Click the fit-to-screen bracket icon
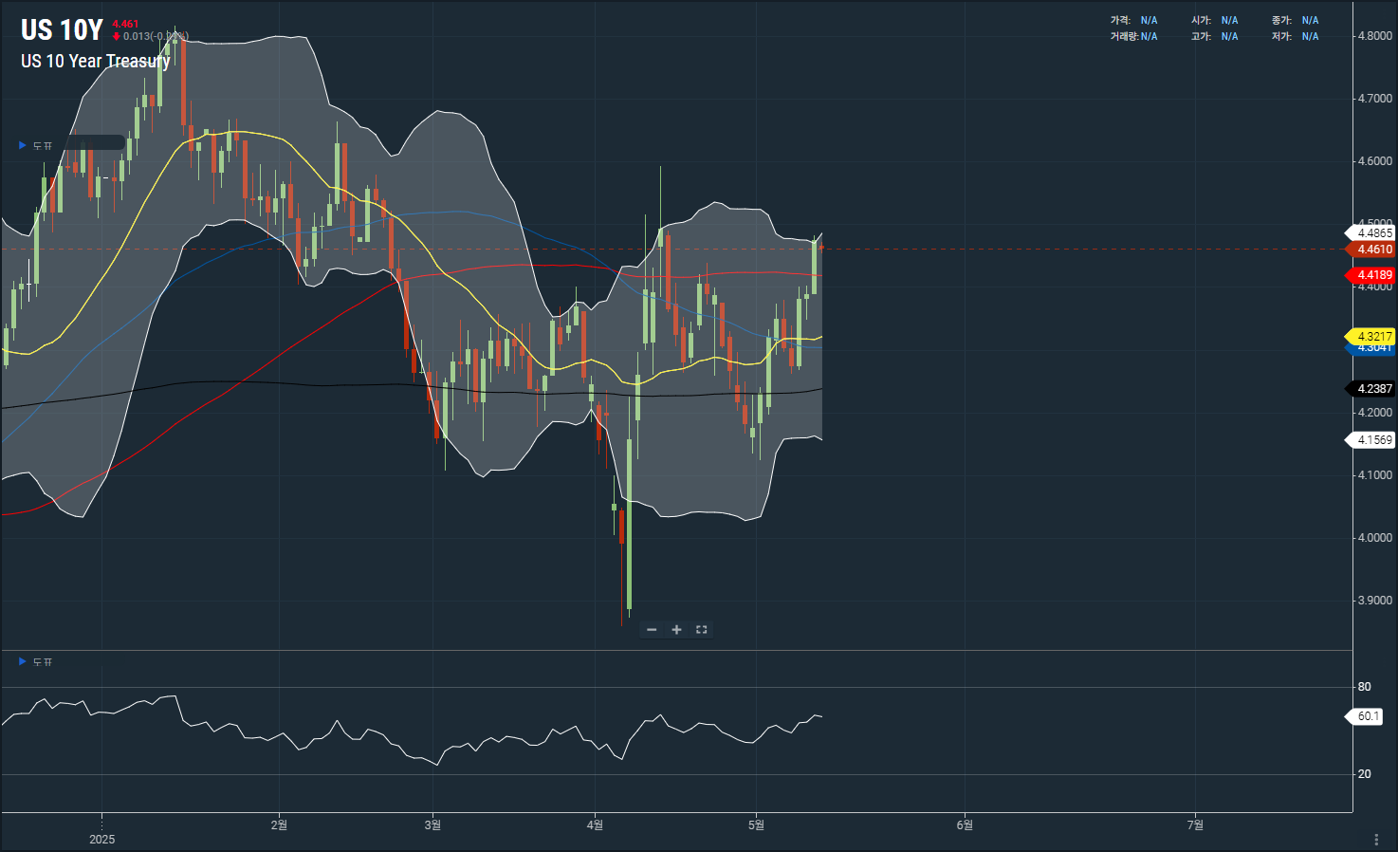Image resolution: width=1398 pixels, height=852 pixels. (702, 630)
